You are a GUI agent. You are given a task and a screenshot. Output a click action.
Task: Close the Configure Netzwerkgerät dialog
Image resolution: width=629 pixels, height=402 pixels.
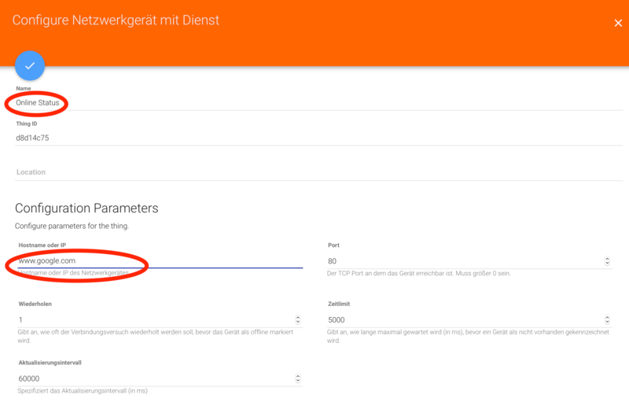(x=618, y=24)
